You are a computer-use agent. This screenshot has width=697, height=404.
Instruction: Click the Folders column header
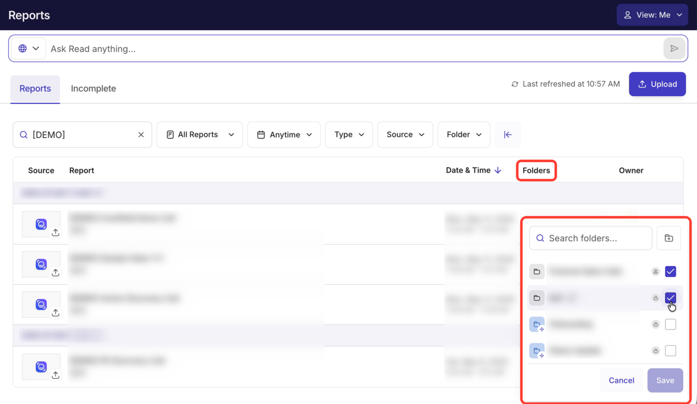[x=536, y=170]
